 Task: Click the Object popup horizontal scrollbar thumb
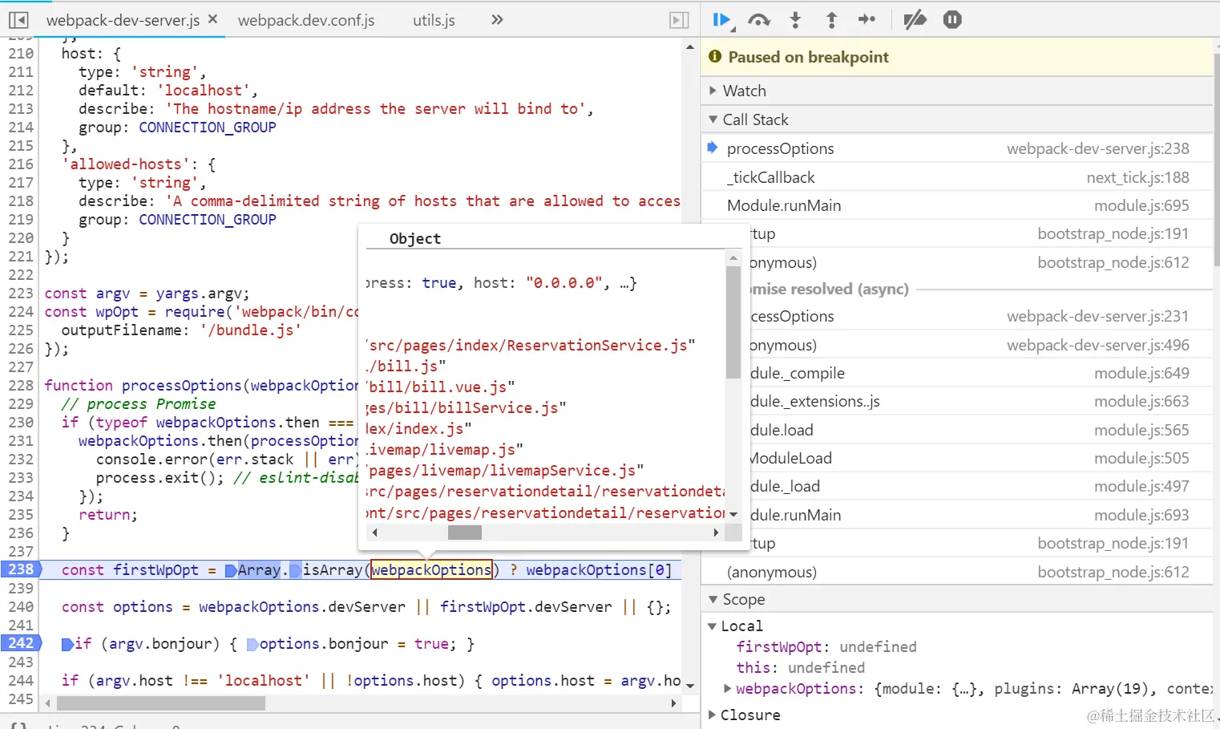coord(465,533)
